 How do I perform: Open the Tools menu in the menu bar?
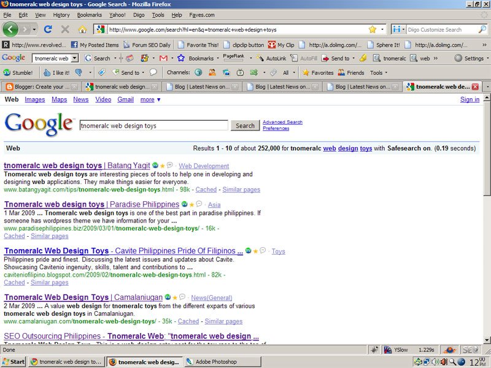[158, 15]
